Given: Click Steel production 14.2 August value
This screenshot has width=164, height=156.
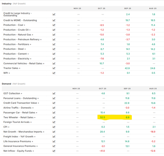Looking at the screenshot, I should 153,49.
